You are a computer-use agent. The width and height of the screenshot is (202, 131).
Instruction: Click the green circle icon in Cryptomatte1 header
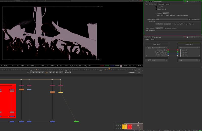coord(185,2)
